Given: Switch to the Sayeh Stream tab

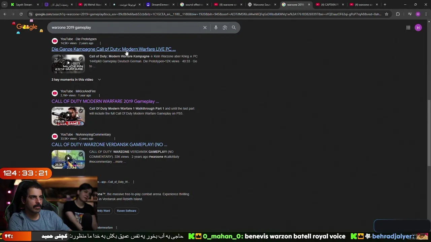Looking at the screenshot, I should [25, 5].
